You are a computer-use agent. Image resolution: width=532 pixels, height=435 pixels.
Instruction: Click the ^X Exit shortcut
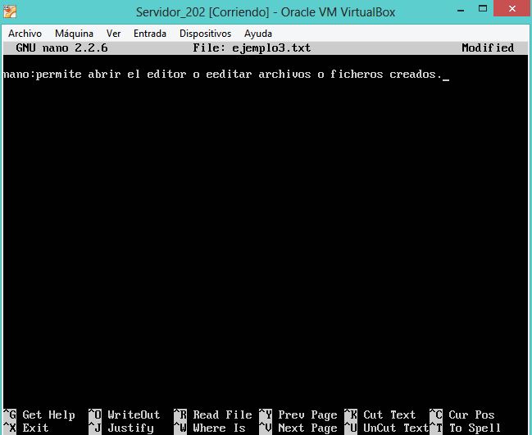click(x=26, y=428)
